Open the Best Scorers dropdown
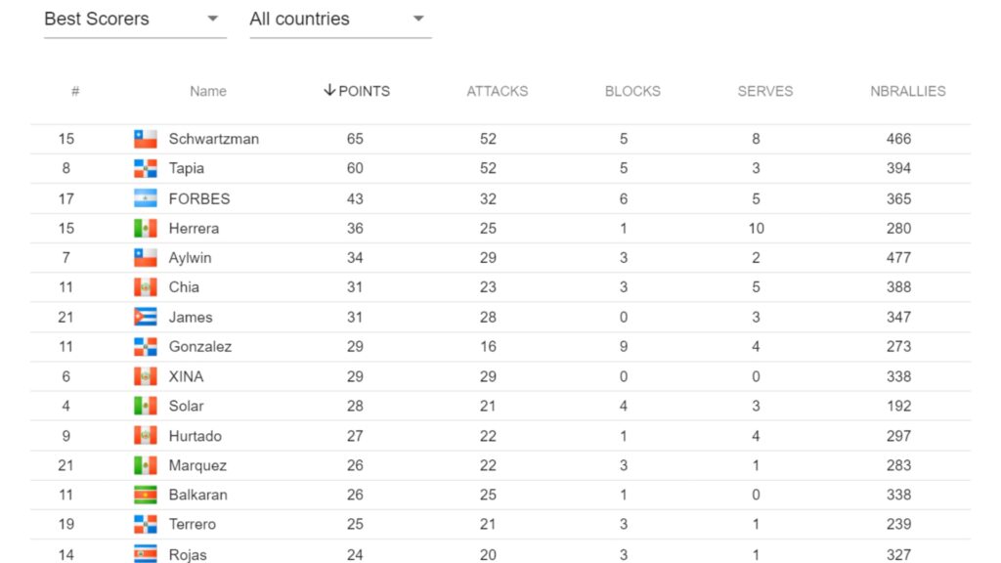 (x=135, y=19)
